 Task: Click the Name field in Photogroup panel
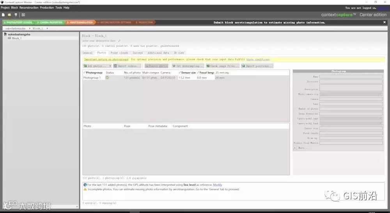351,76
